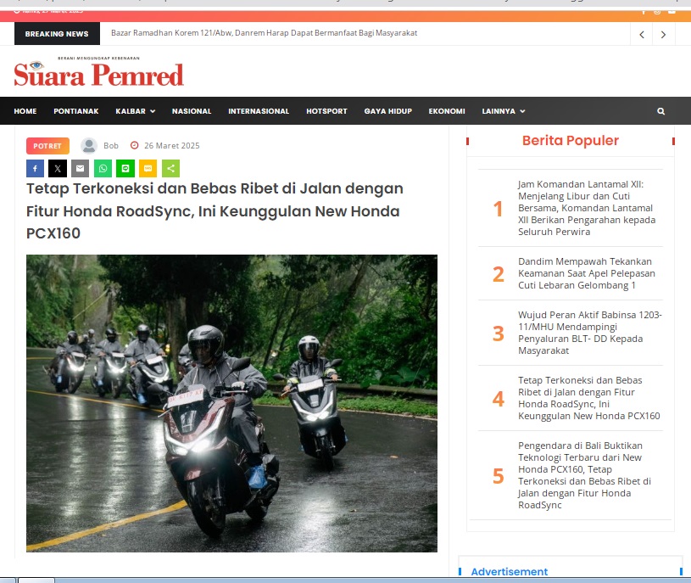Screen dimensions: 691x583
Task: Share the article on X (Twitter)
Action: [58, 169]
